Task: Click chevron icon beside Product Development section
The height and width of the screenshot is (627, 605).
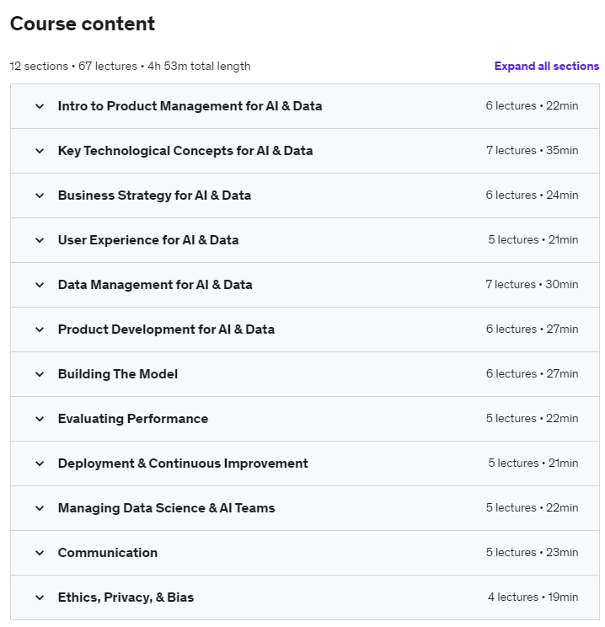Action: 40,330
